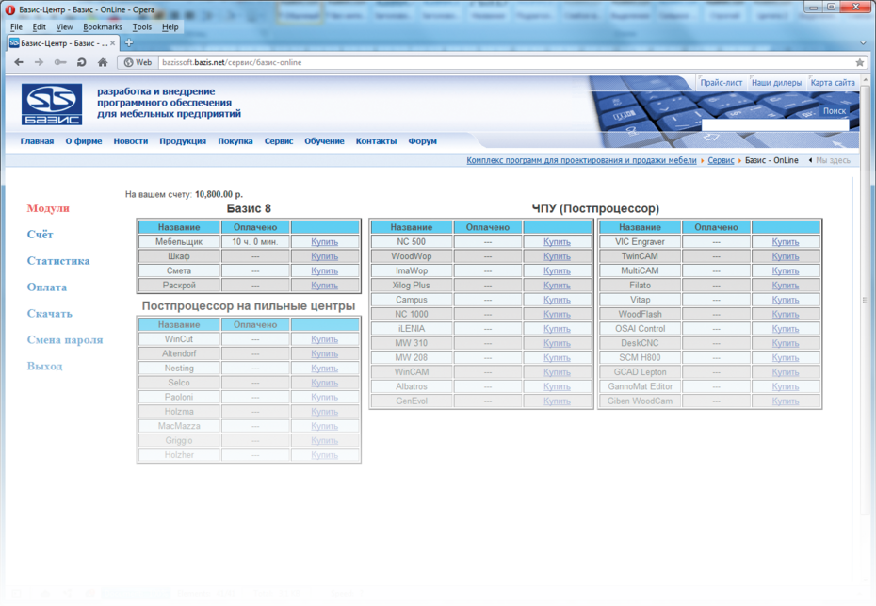Open the File menu
Screen dimensions: 876x606
tap(16, 26)
